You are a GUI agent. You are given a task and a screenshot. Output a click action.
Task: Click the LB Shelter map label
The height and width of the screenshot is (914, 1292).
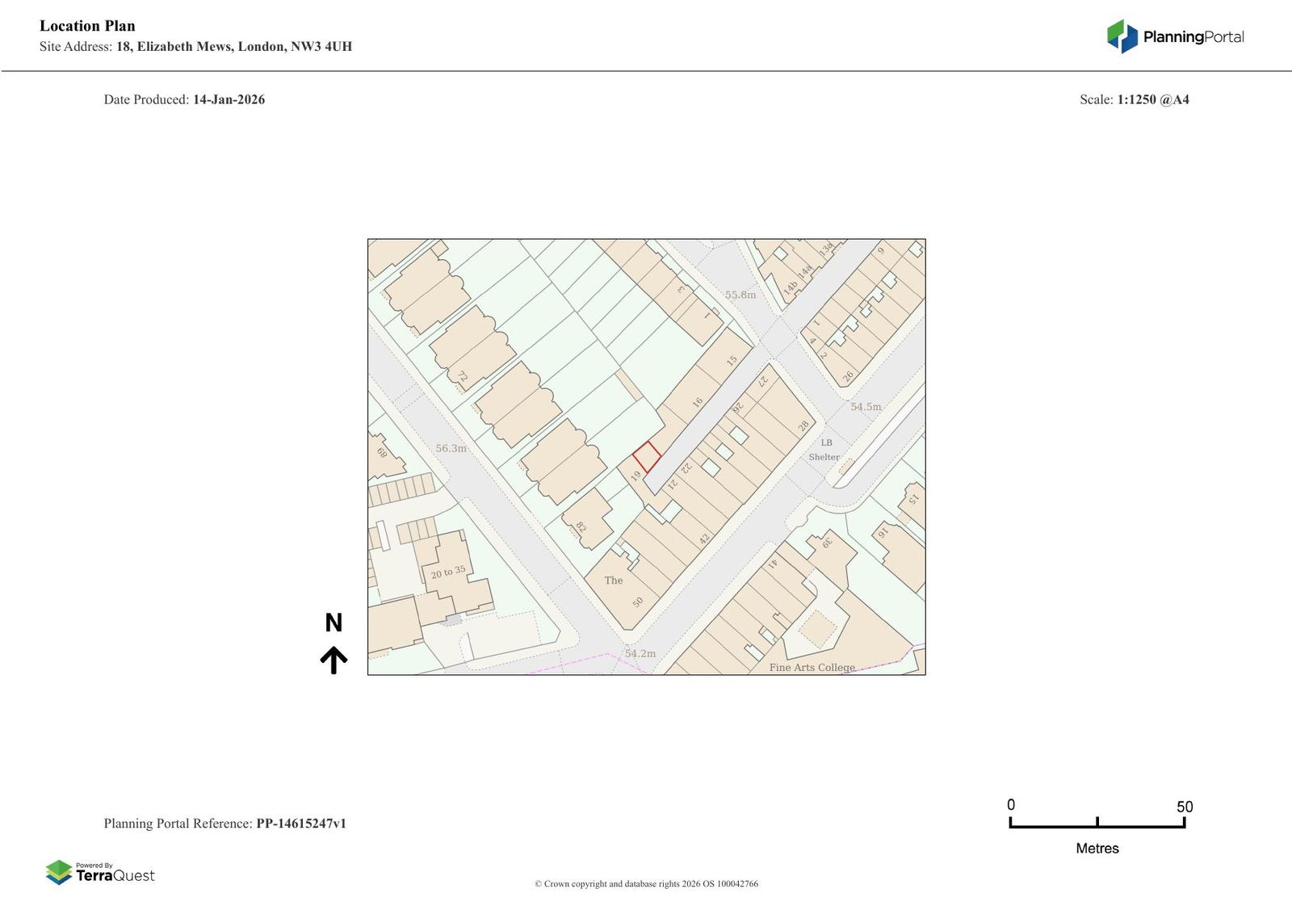pos(824,450)
